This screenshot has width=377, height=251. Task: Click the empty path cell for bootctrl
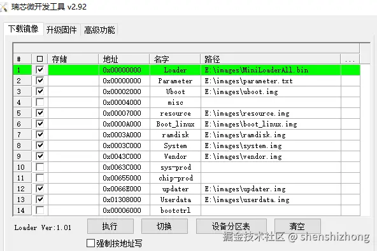click(x=271, y=210)
